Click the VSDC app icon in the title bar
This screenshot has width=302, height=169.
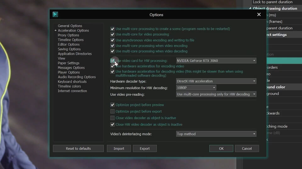(x=55, y=14)
